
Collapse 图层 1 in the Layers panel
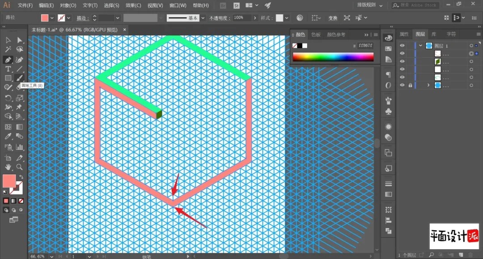tap(420, 46)
